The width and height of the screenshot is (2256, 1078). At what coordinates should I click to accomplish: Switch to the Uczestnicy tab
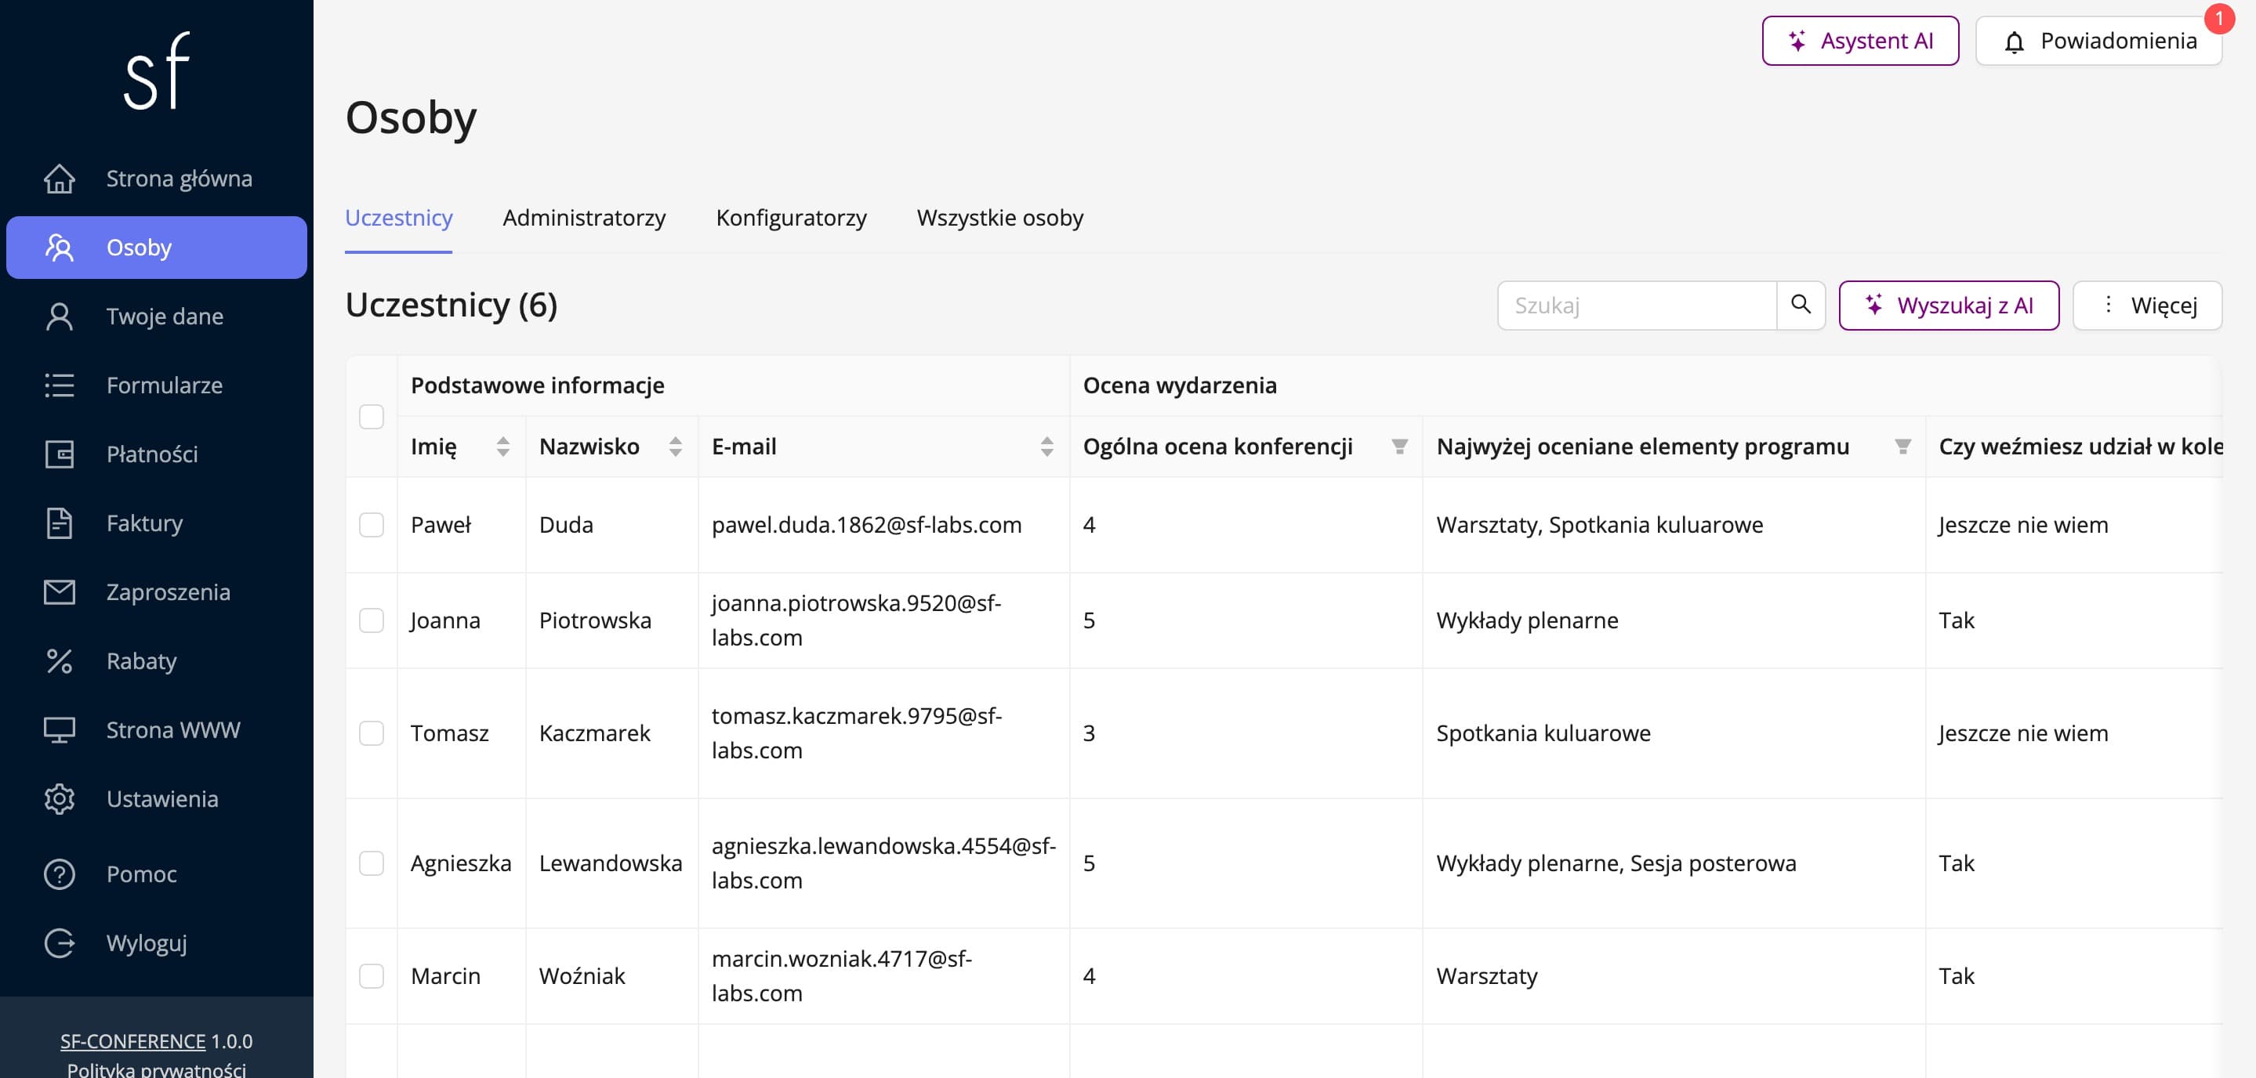tap(398, 218)
